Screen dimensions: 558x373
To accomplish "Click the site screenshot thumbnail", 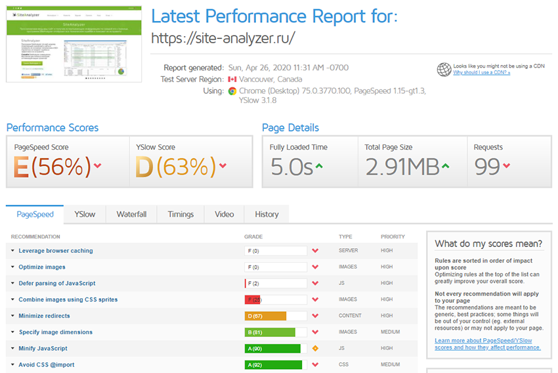I will [x=74, y=44].
